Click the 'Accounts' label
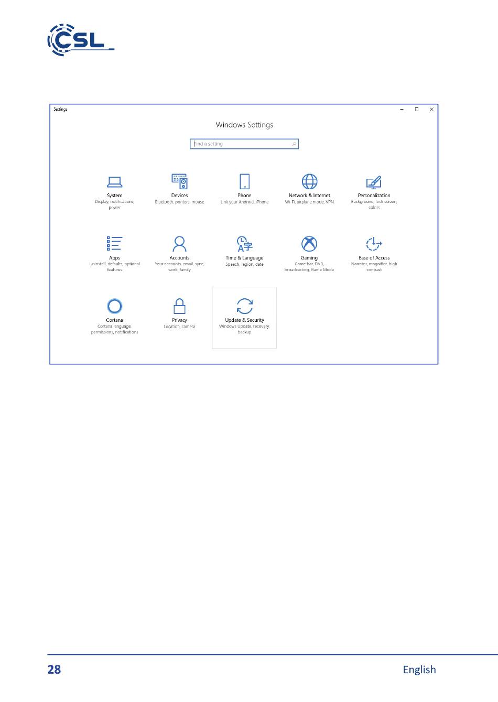 tap(179, 258)
